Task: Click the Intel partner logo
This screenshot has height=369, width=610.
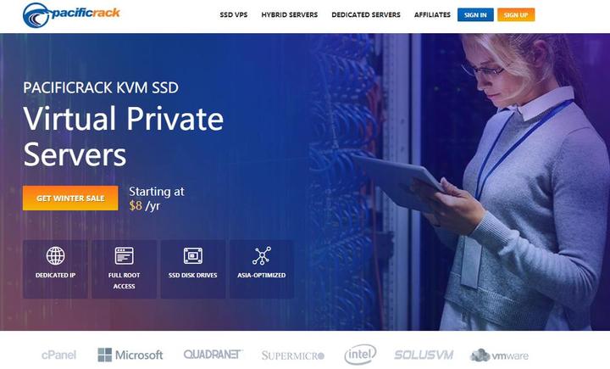Action: pyautogui.click(x=360, y=355)
